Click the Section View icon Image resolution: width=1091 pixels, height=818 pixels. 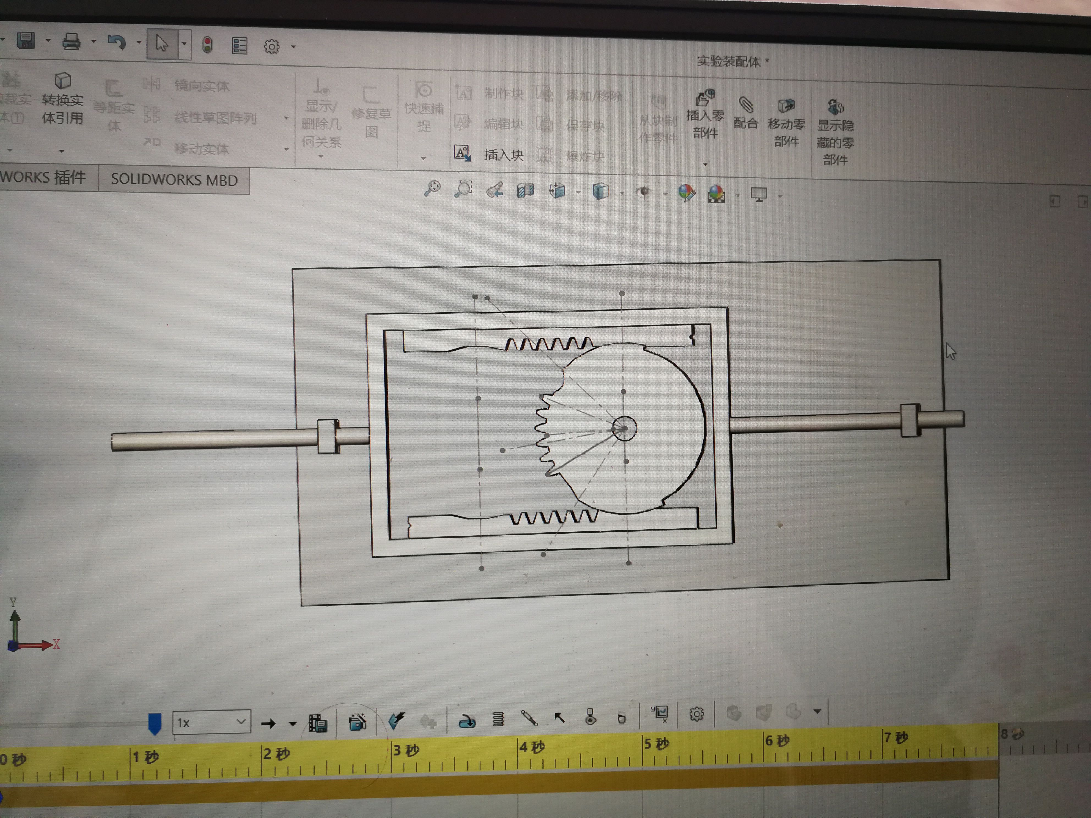point(526,190)
